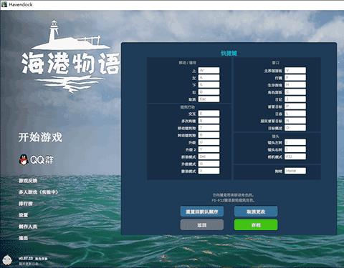The width and height of the screenshot is (344, 268).
Task: Click the 下 (down) hotkey field containing S
Action: pos(209,85)
